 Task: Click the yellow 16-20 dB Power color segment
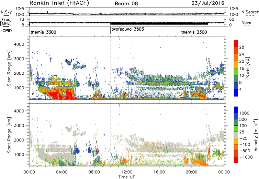(236, 65)
